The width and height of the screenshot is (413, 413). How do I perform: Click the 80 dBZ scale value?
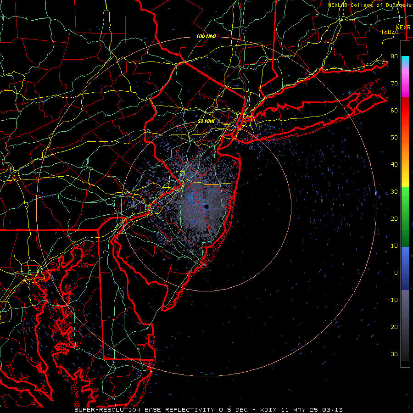tap(394, 56)
